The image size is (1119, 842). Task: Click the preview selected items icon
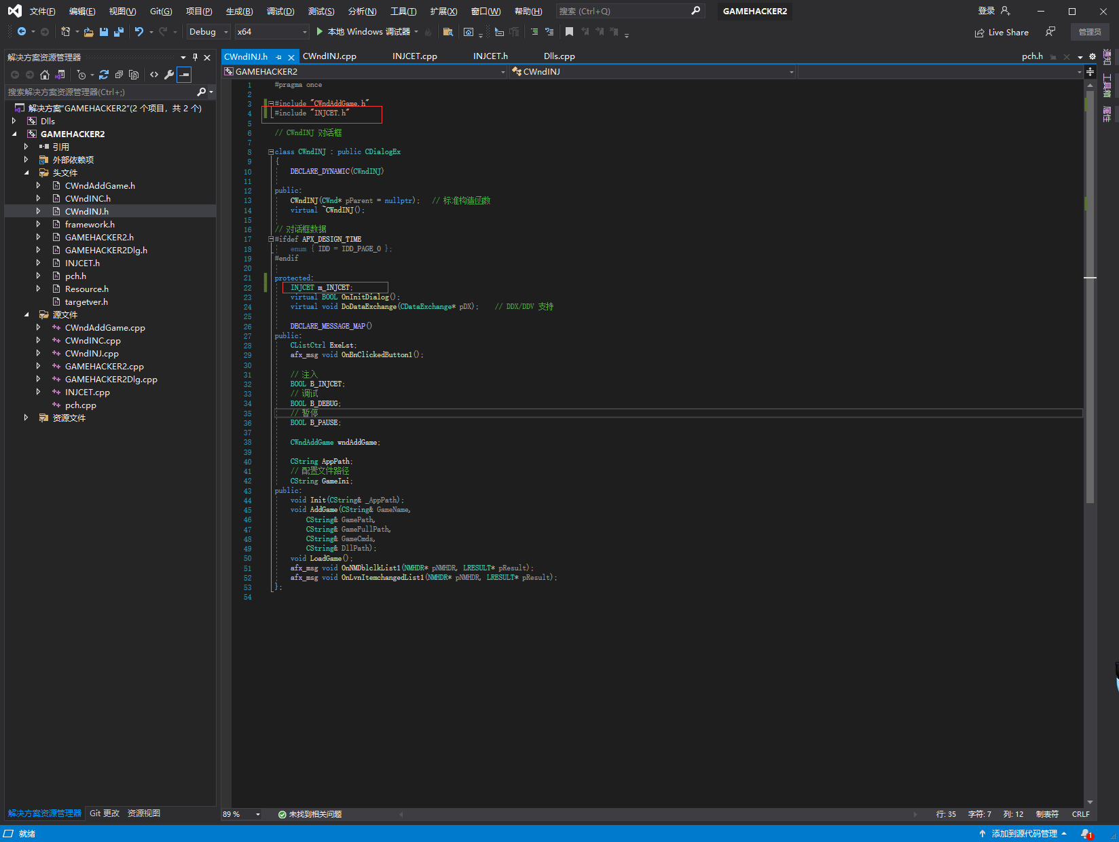point(184,75)
